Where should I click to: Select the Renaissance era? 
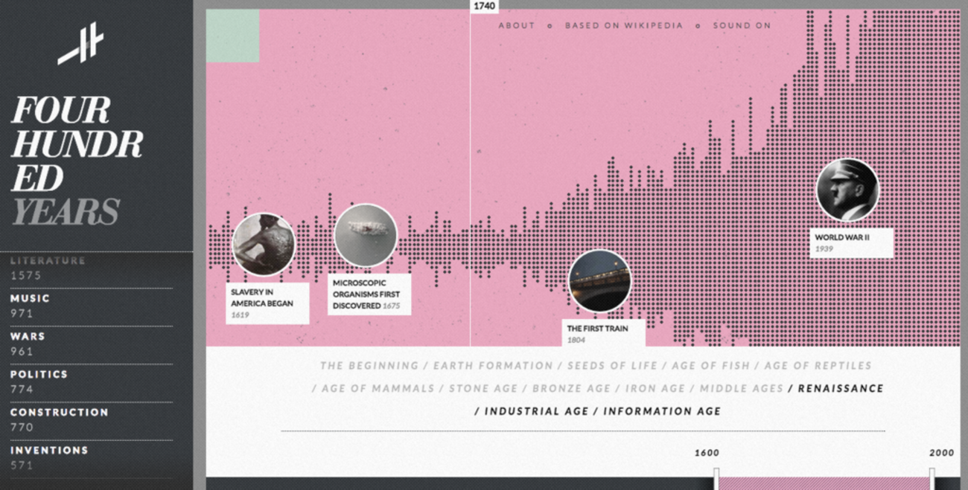point(841,388)
